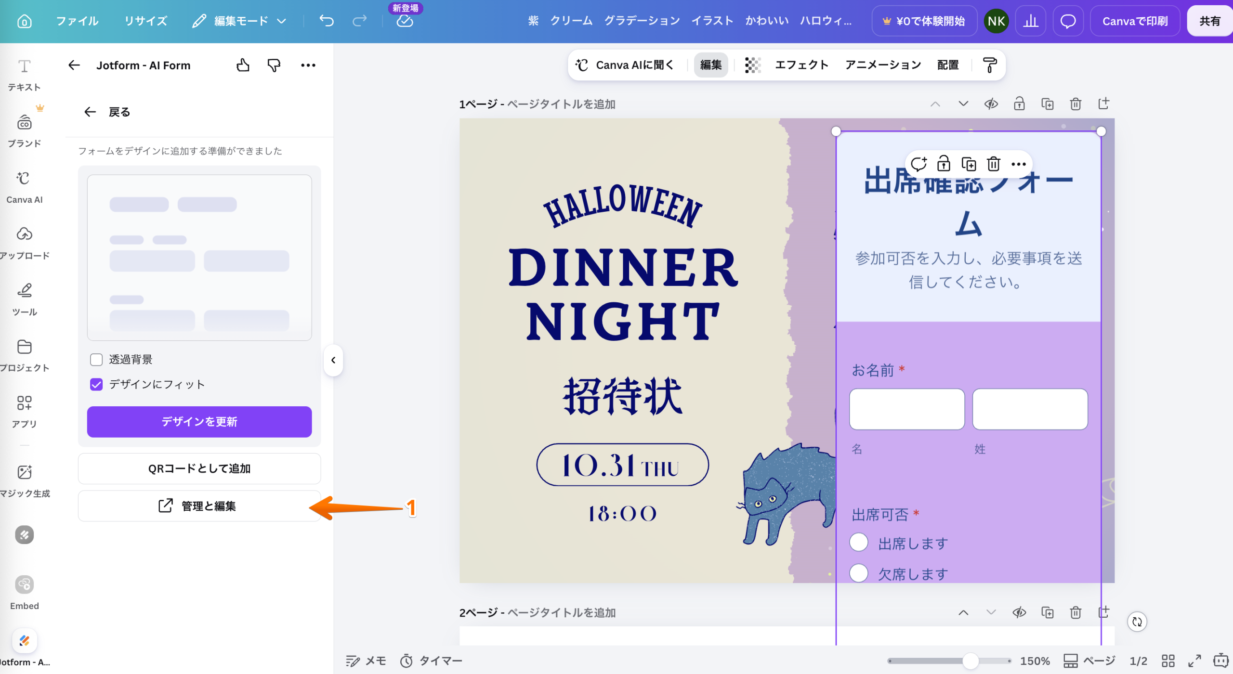
Task: Open more options on floating toolbar
Action: (1018, 164)
